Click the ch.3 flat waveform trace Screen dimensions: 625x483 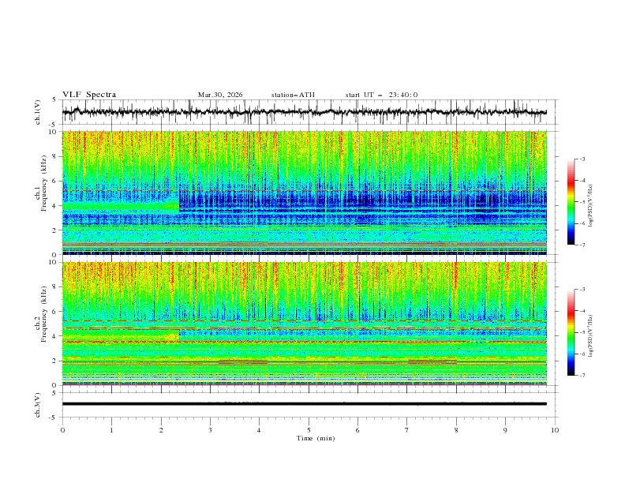[x=305, y=404]
